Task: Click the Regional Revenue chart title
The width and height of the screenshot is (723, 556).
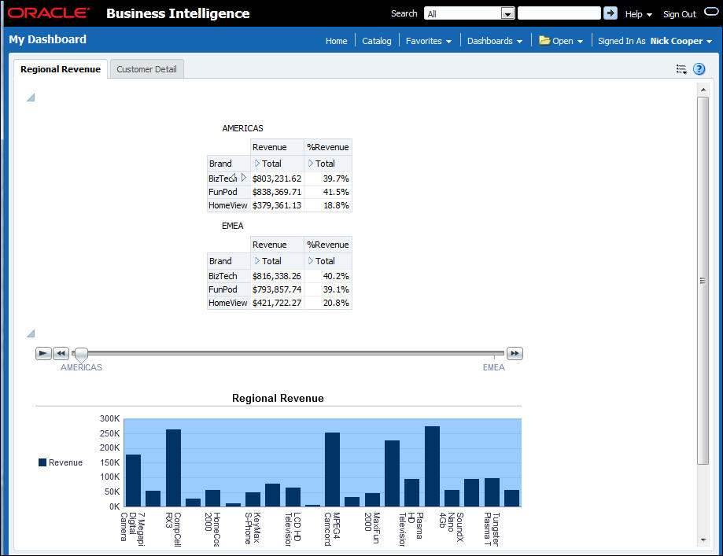Action: point(278,399)
